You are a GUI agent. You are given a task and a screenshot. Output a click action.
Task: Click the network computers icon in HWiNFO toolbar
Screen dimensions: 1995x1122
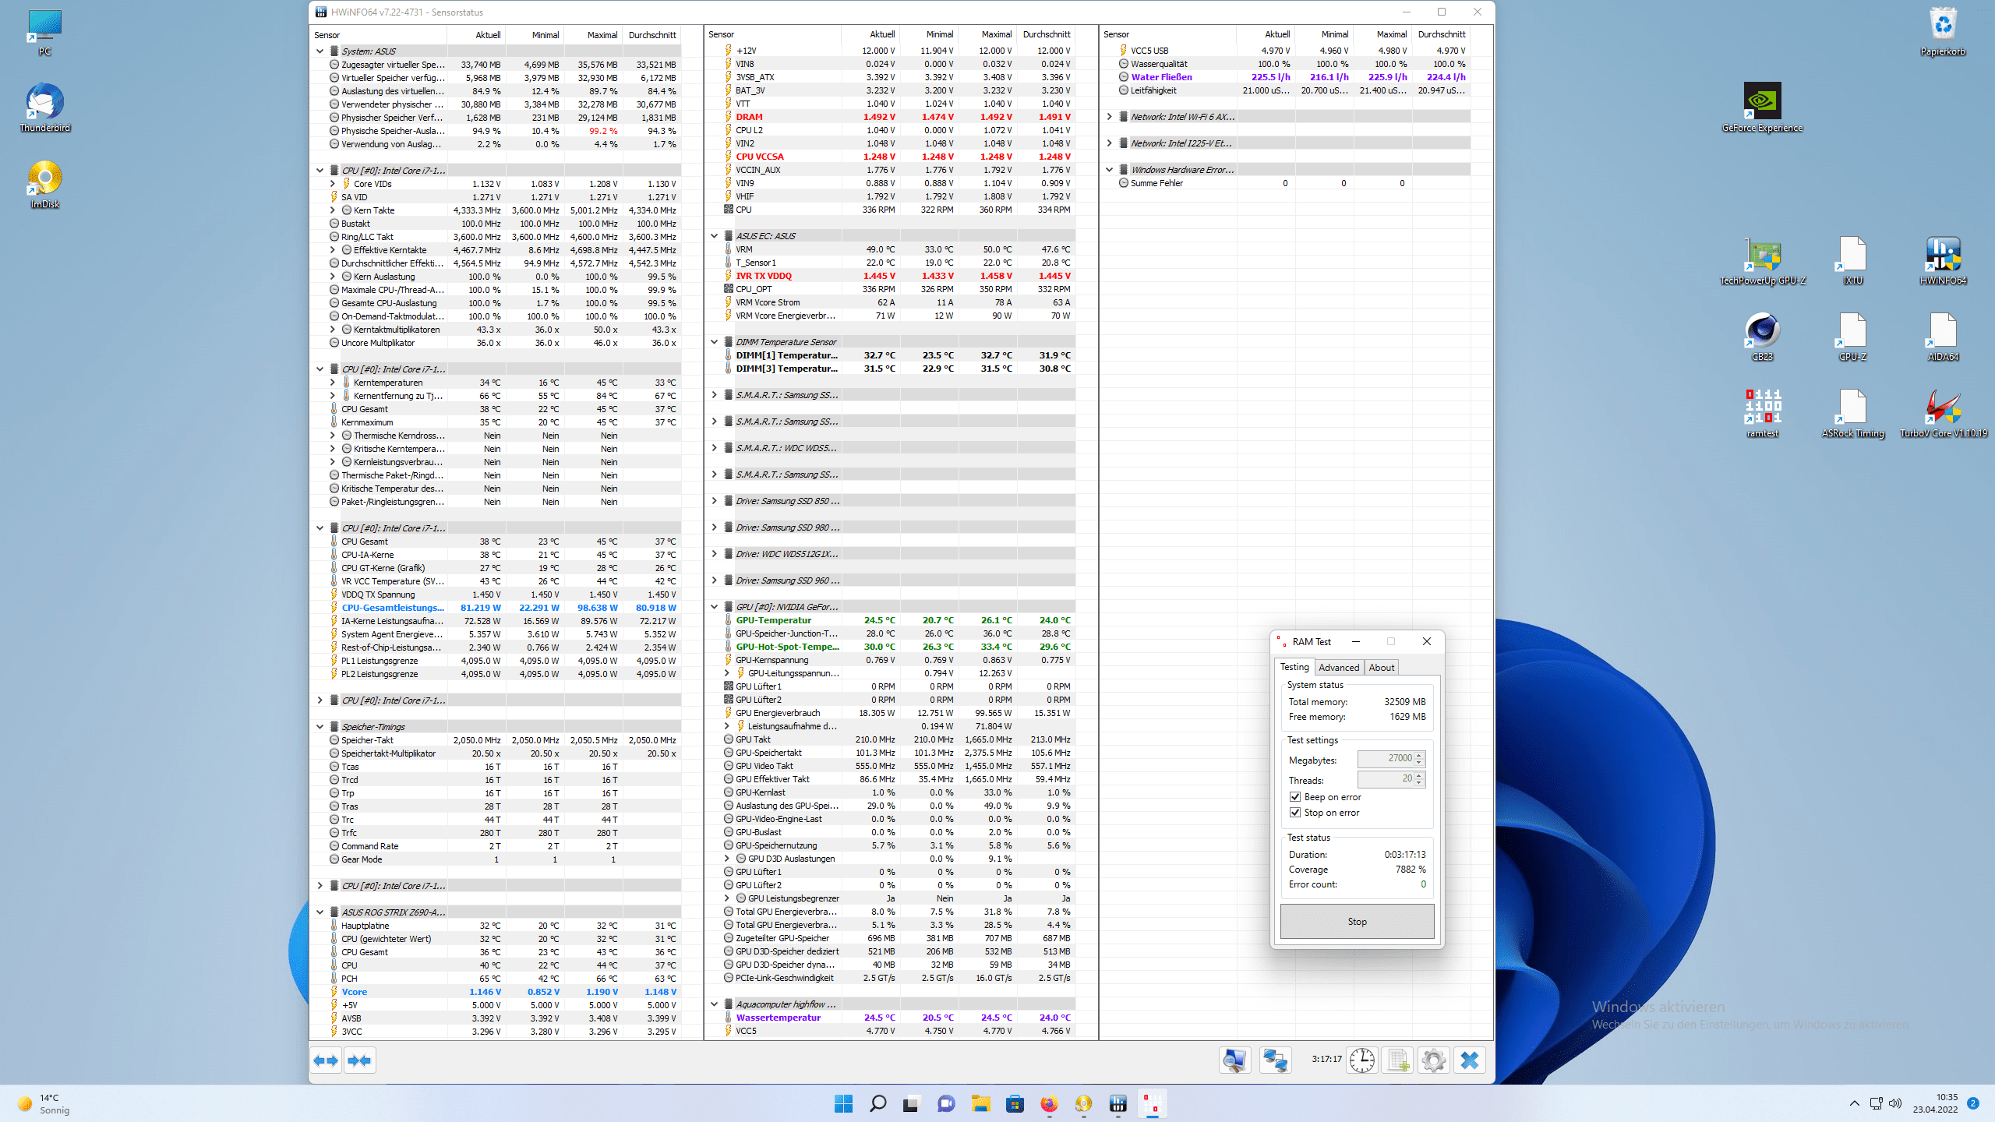(x=1275, y=1060)
